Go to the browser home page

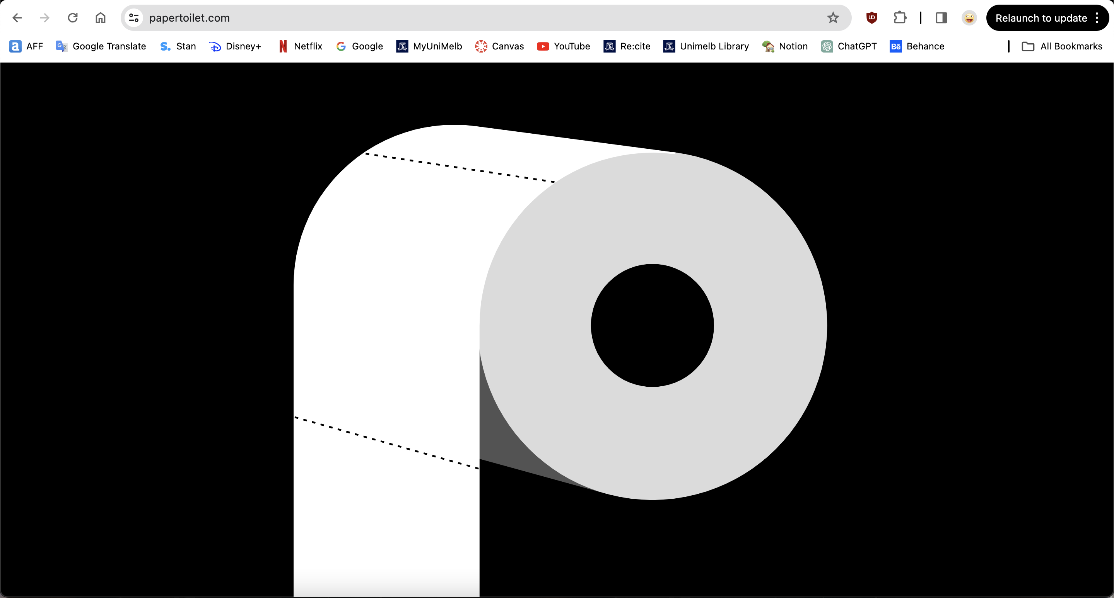(x=100, y=18)
